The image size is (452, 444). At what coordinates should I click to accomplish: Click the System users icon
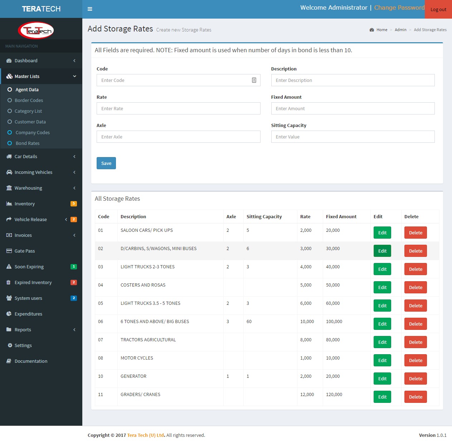click(9, 298)
